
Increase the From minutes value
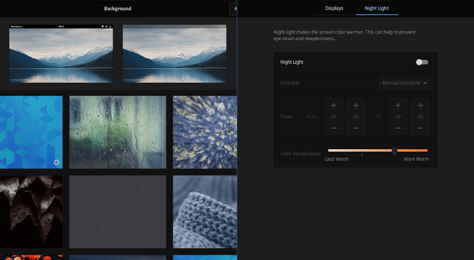pos(356,106)
